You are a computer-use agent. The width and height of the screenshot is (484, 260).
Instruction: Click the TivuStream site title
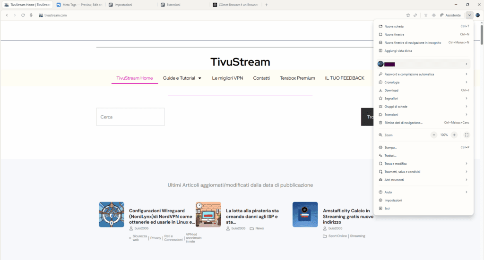[x=240, y=62]
